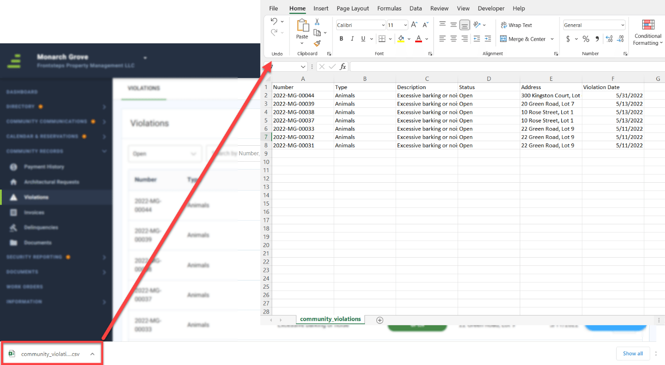
Task: Toggle Bottom Align button
Action: [x=464, y=25]
